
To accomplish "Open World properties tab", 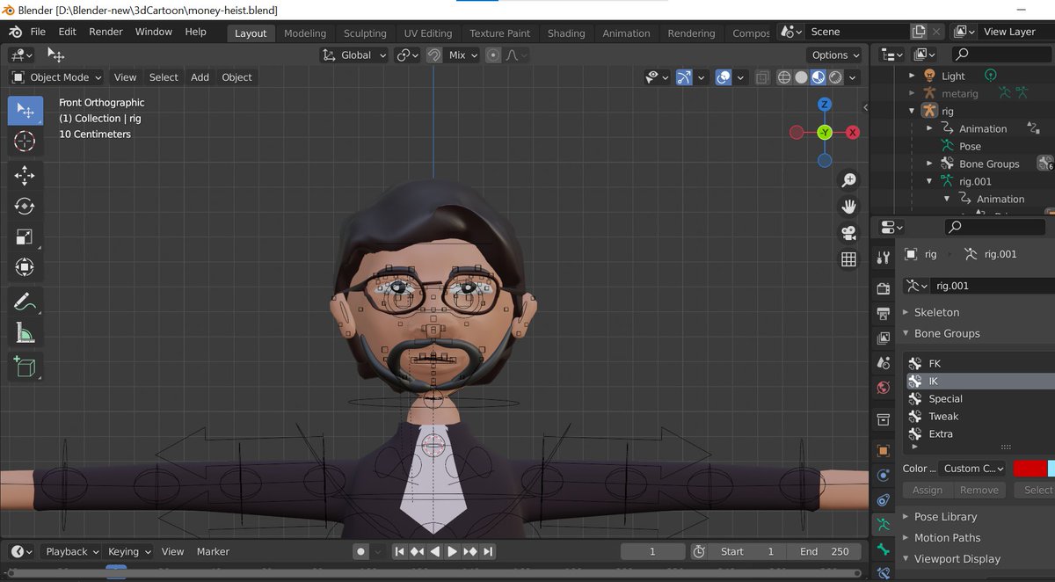I will [x=884, y=388].
